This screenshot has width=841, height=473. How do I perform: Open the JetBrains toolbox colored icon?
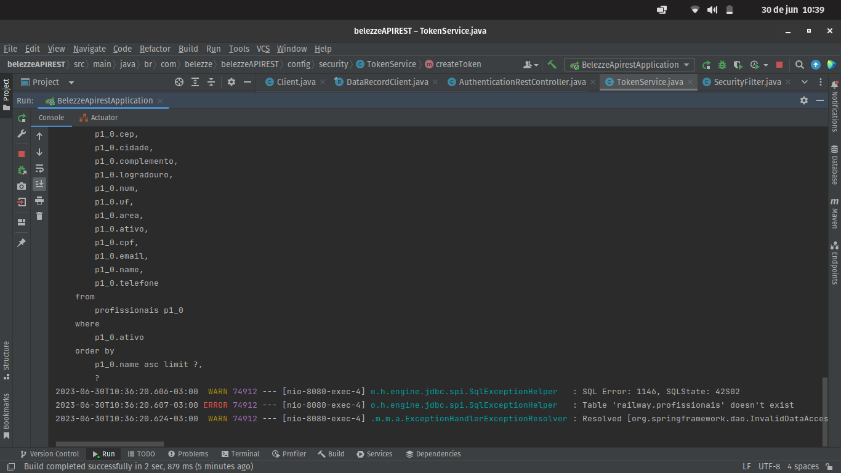pyautogui.click(x=832, y=65)
